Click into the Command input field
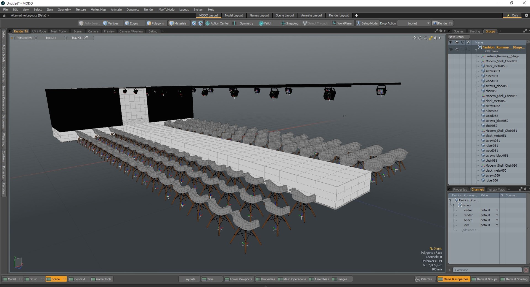 tap(487, 270)
